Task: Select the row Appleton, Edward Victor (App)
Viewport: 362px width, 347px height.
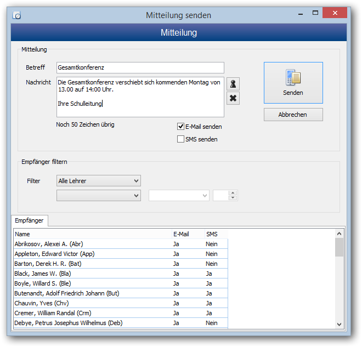Action: (x=121, y=254)
